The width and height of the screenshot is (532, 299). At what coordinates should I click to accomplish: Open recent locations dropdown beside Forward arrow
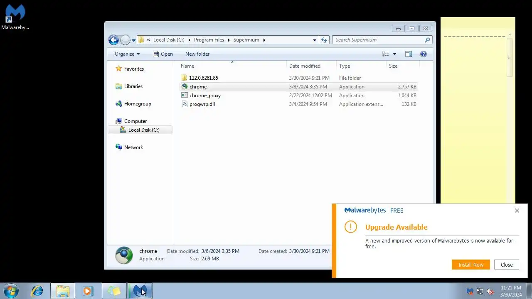click(x=133, y=40)
